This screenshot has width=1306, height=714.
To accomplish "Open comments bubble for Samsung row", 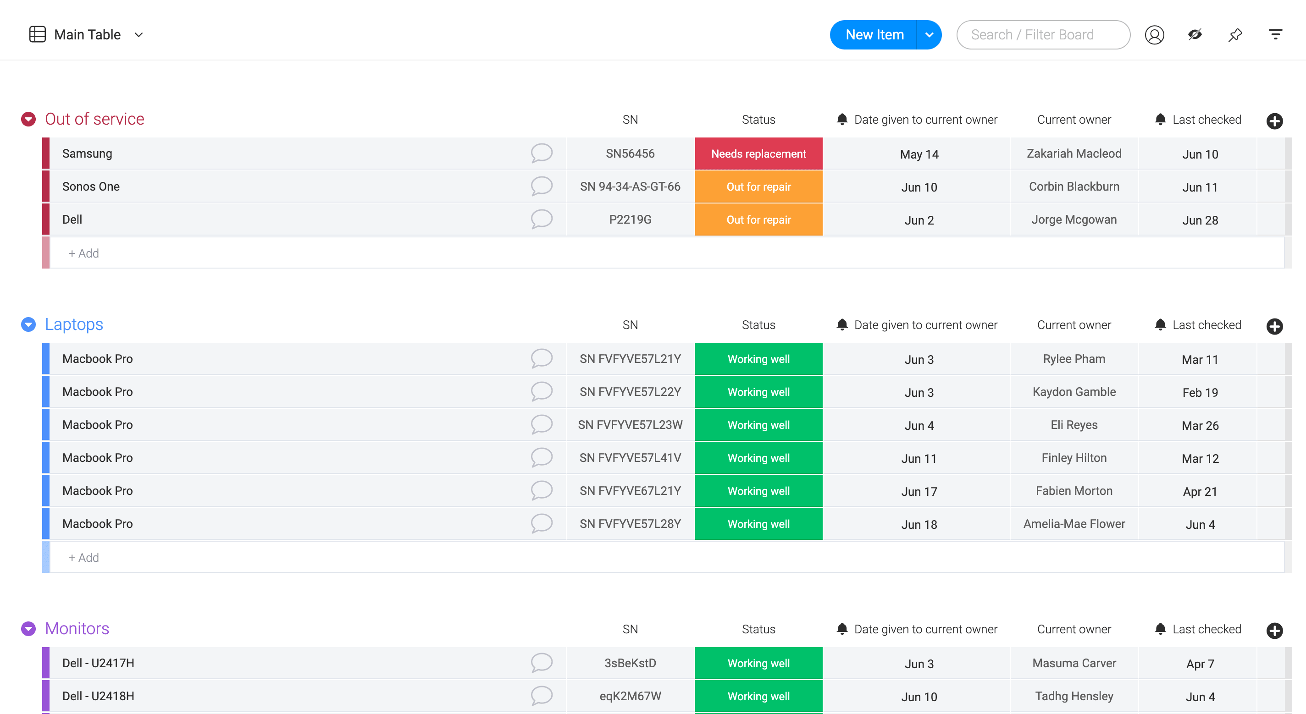I will point(541,153).
